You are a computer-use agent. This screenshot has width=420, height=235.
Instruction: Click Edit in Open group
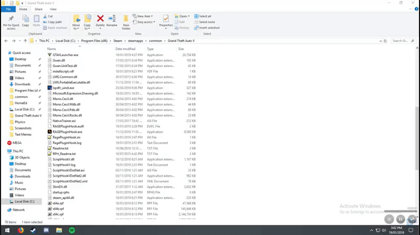click(x=180, y=22)
